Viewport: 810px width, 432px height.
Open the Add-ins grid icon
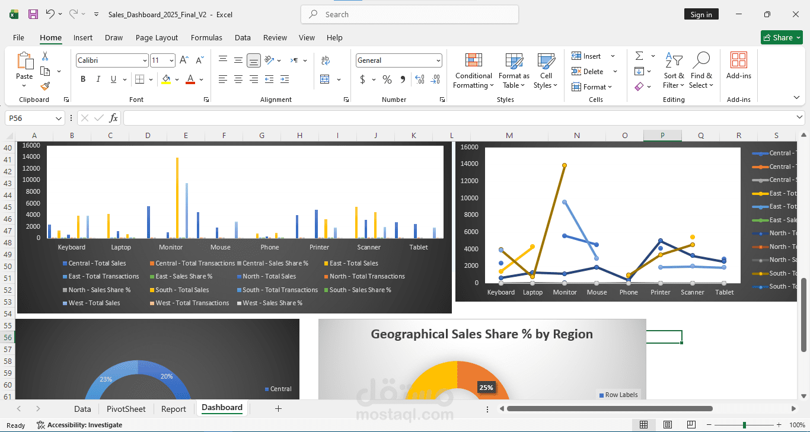click(x=739, y=60)
